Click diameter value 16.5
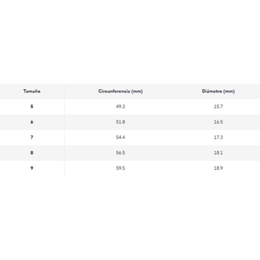 (218, 122)
